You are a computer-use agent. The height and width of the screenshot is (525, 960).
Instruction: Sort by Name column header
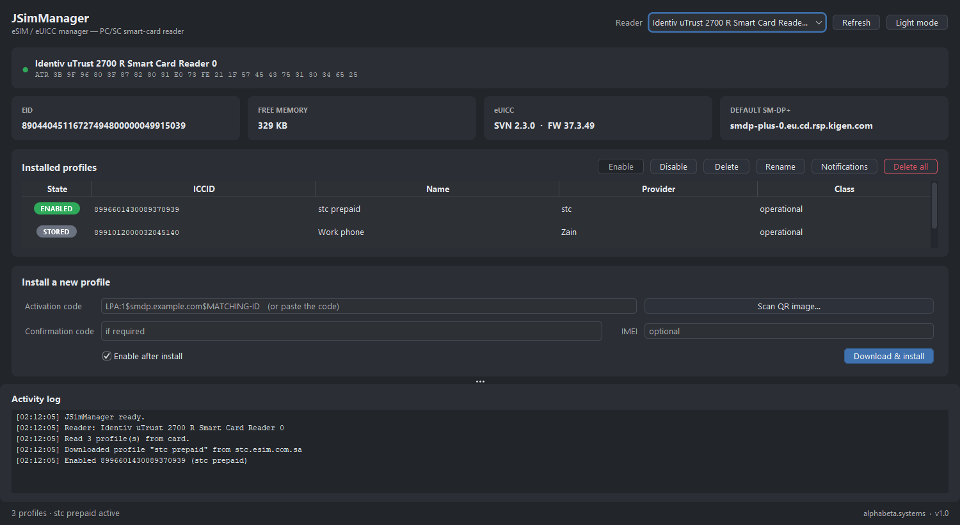pyautogui.click(x=438, y=189)
